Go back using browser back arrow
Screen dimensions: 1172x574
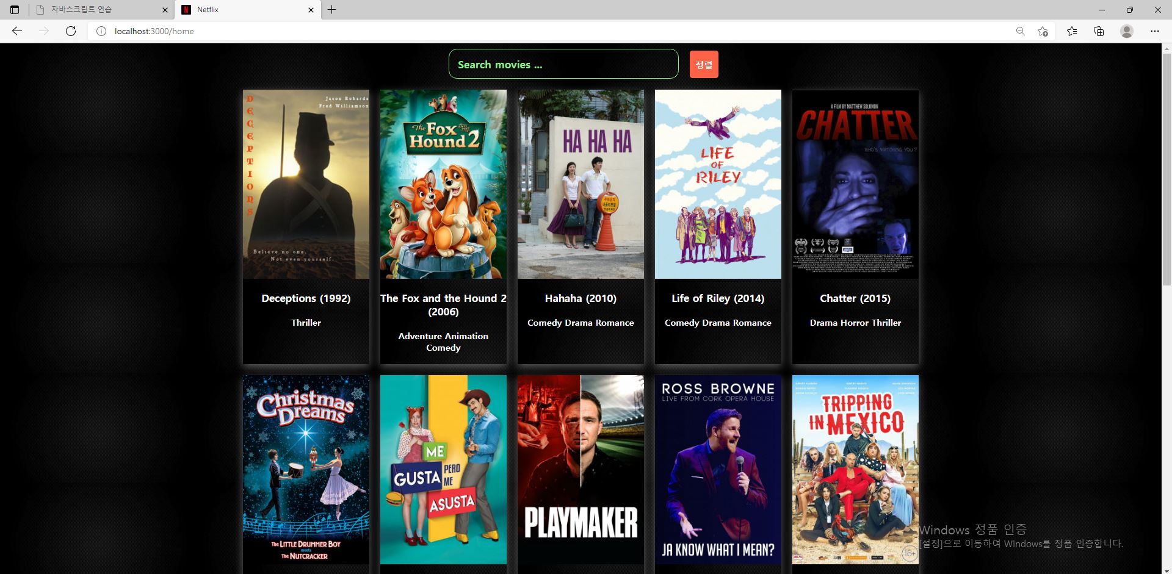[17, 31]
